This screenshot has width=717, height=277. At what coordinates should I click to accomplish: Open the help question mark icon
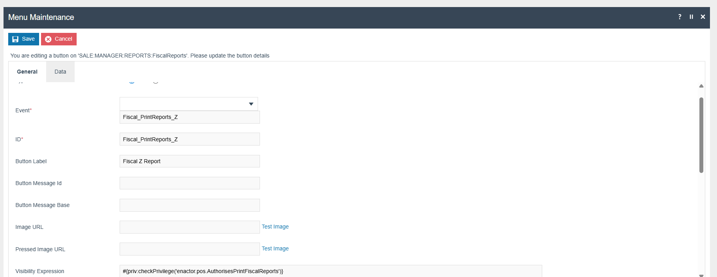[x=679, y=17]
